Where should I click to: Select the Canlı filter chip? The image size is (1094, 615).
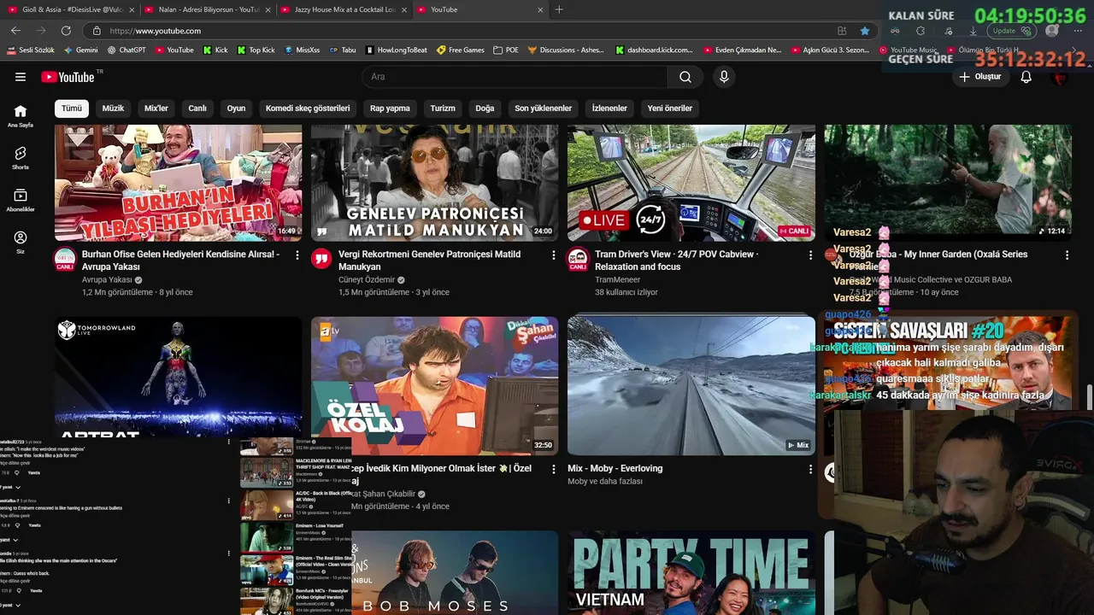197,108
